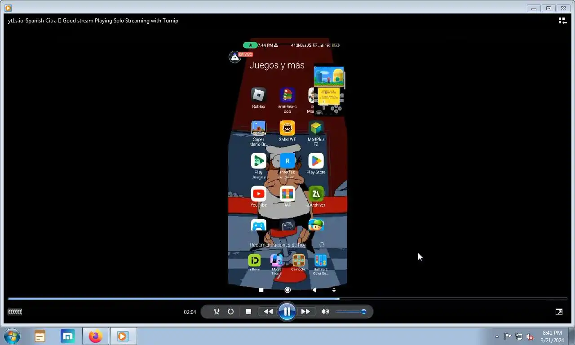575x345 pixels.
Task: Click the Gamecku icon in video recommendations
Action: coord(298,261)
